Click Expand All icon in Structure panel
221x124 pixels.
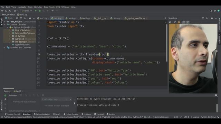pyautogui.click(x=203, y=18)
